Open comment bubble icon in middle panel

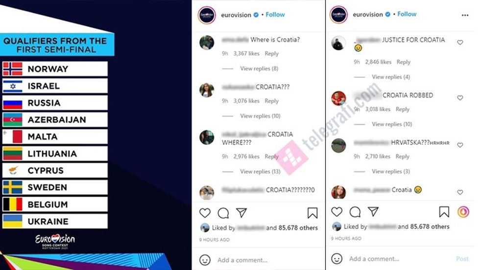click(x=223, y=213)
